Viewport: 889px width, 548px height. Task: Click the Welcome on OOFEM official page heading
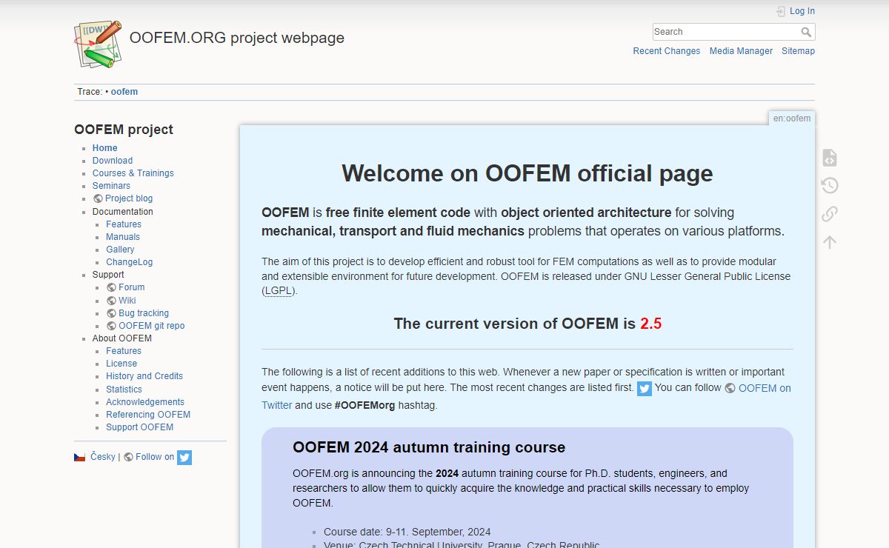(x=527, y=173)
